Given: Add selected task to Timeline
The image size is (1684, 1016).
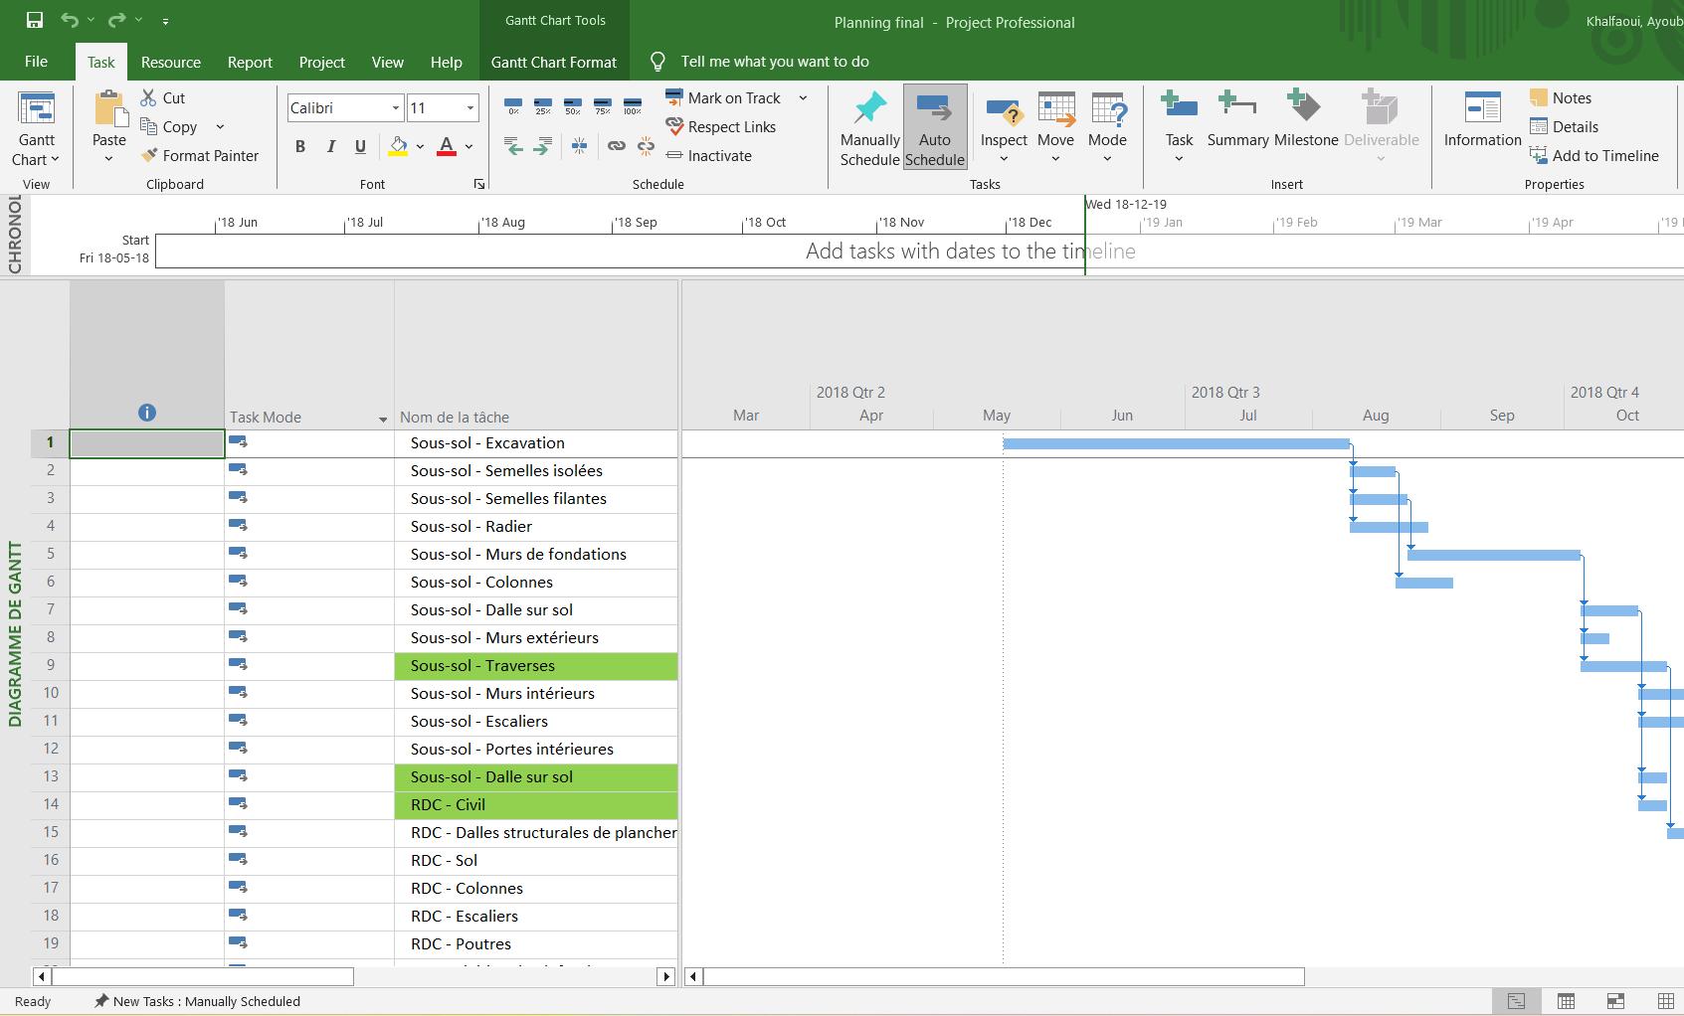Looking at the screenshot, I should point(1594,155).
